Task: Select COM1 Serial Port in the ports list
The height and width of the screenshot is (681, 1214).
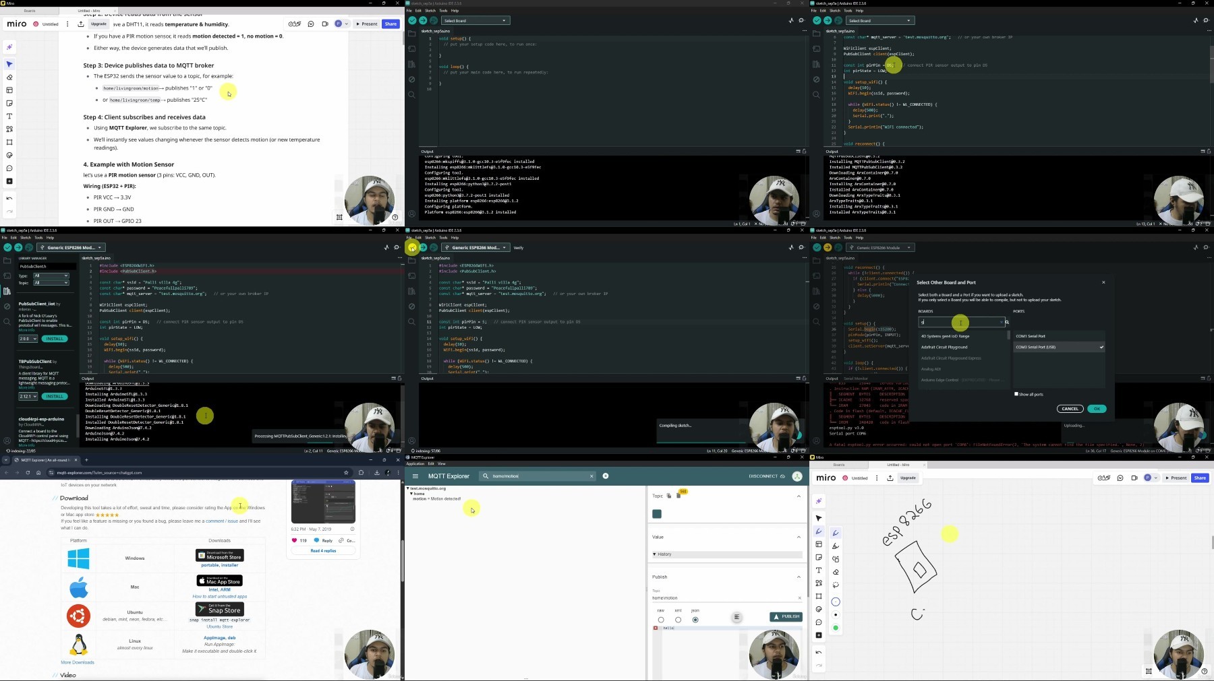Action: (x=1059, y=336)
